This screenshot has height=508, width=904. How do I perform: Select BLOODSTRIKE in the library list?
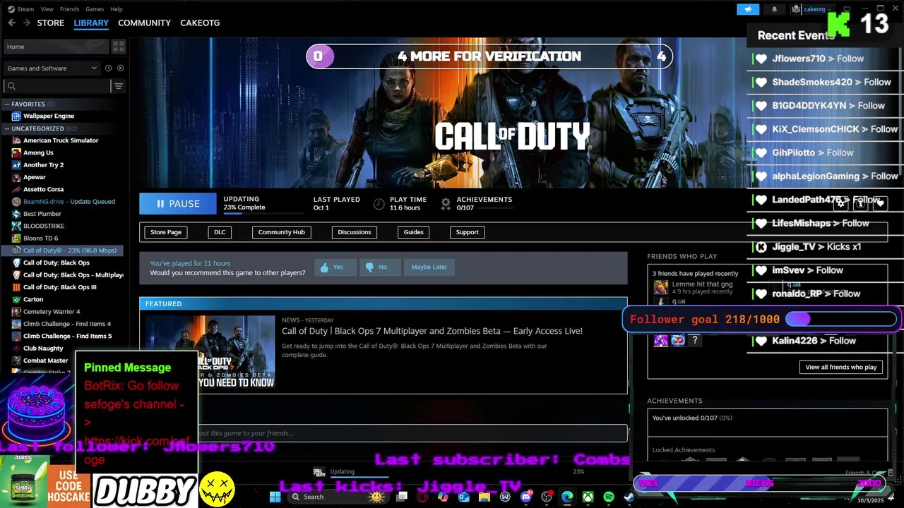click(44, 226)
